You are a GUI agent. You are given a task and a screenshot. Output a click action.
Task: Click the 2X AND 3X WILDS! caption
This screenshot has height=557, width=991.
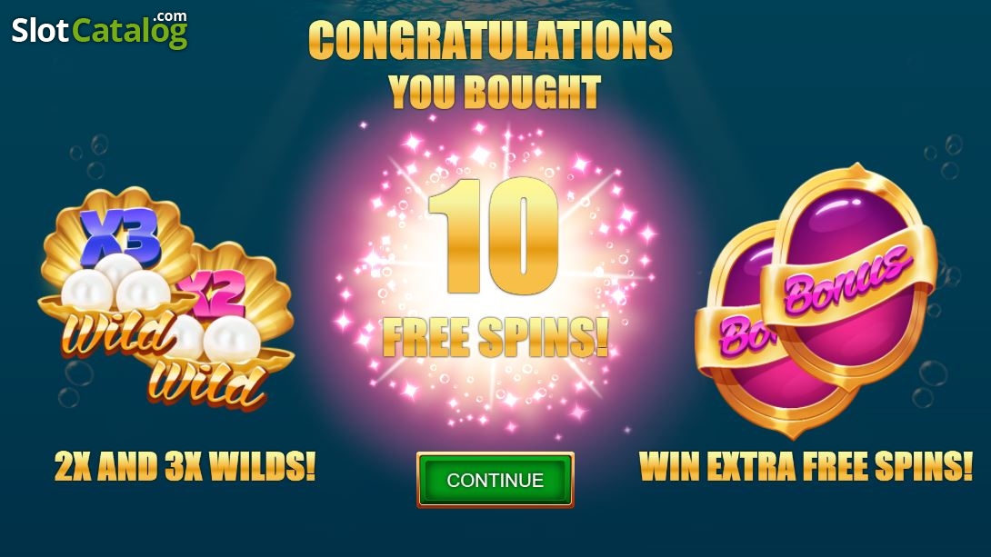point(185,467)
